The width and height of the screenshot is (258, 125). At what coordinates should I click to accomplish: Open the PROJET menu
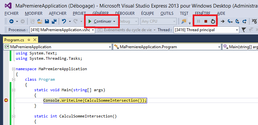click(79, 13)
